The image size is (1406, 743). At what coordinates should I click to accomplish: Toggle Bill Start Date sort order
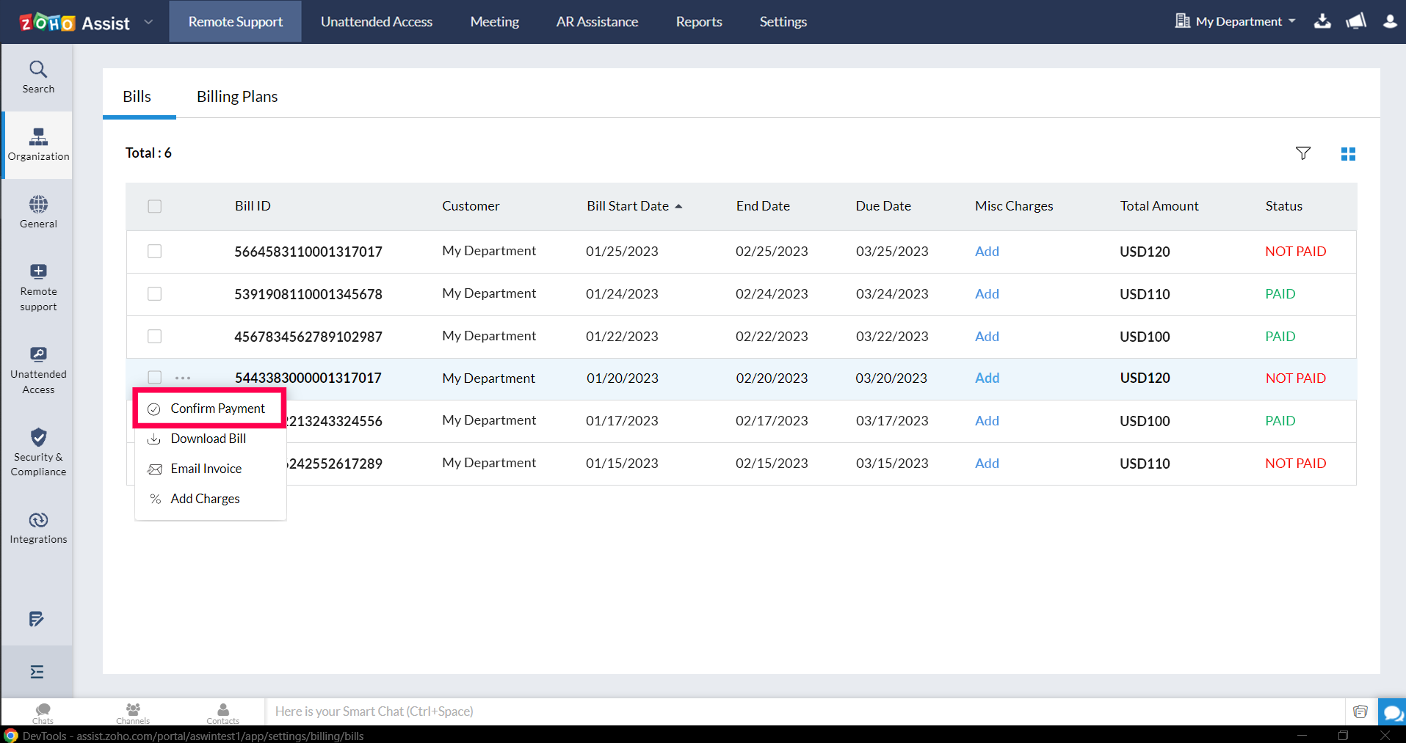634,206
